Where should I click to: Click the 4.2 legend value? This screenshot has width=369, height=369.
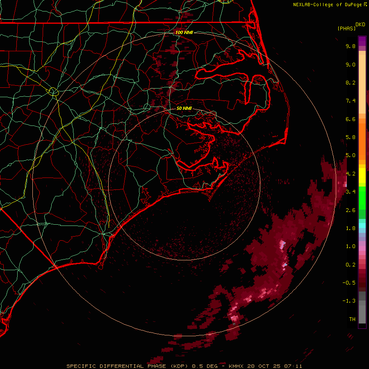click(x=351, y=174)
